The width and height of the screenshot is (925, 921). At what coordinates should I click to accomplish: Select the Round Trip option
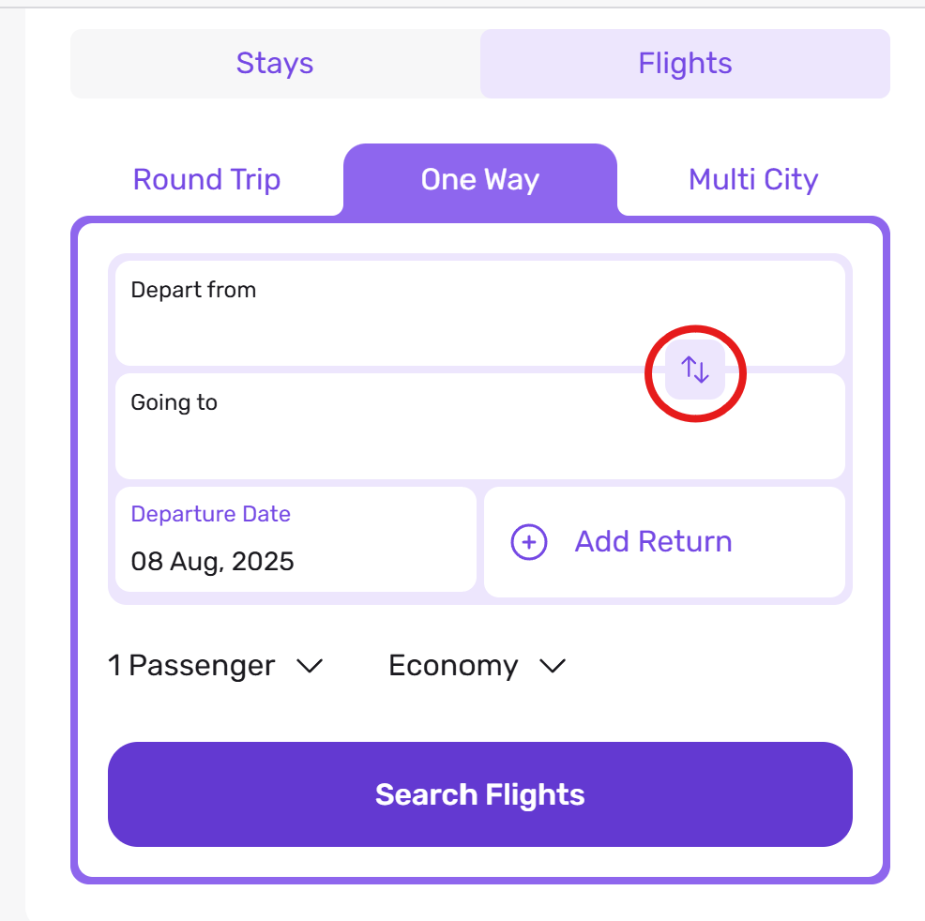(206, 180)
